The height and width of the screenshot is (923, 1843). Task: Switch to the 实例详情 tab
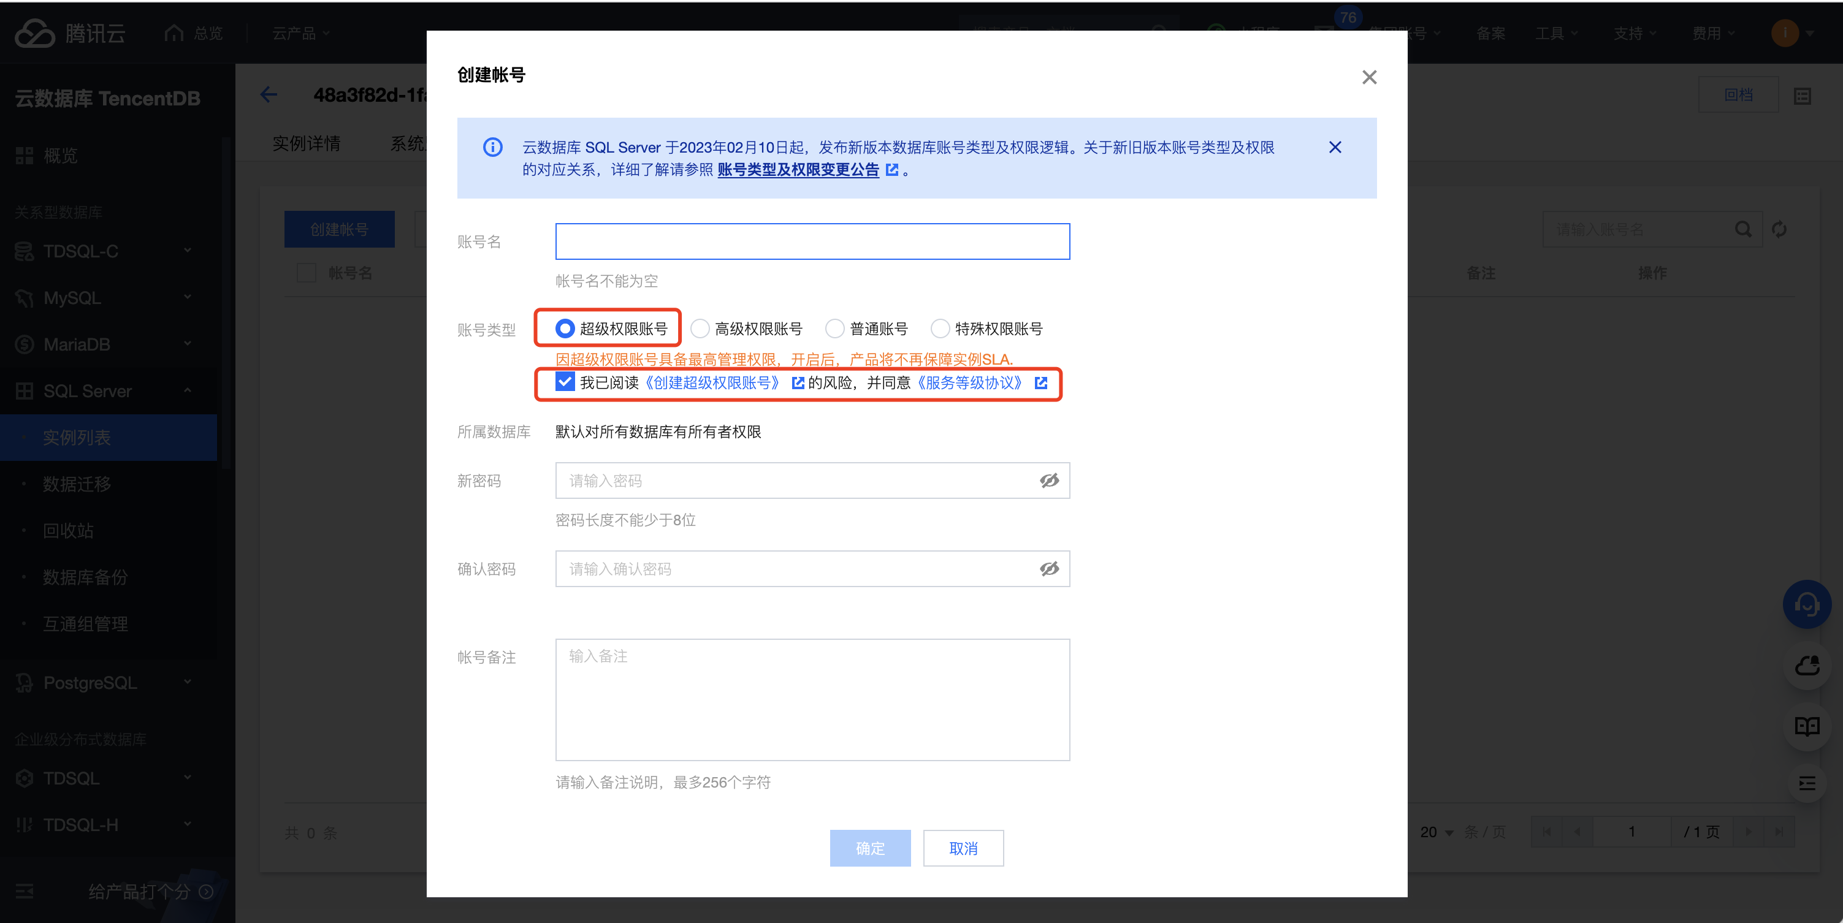(x=306, y=143)
